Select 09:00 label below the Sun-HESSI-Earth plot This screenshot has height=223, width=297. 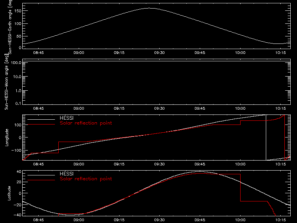(x=79, y=52)
